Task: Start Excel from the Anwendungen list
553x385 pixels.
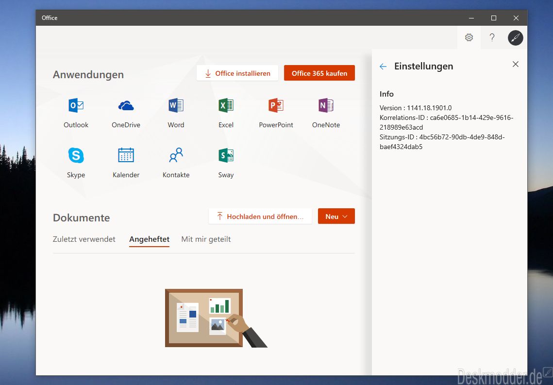Action: (226, 105)
